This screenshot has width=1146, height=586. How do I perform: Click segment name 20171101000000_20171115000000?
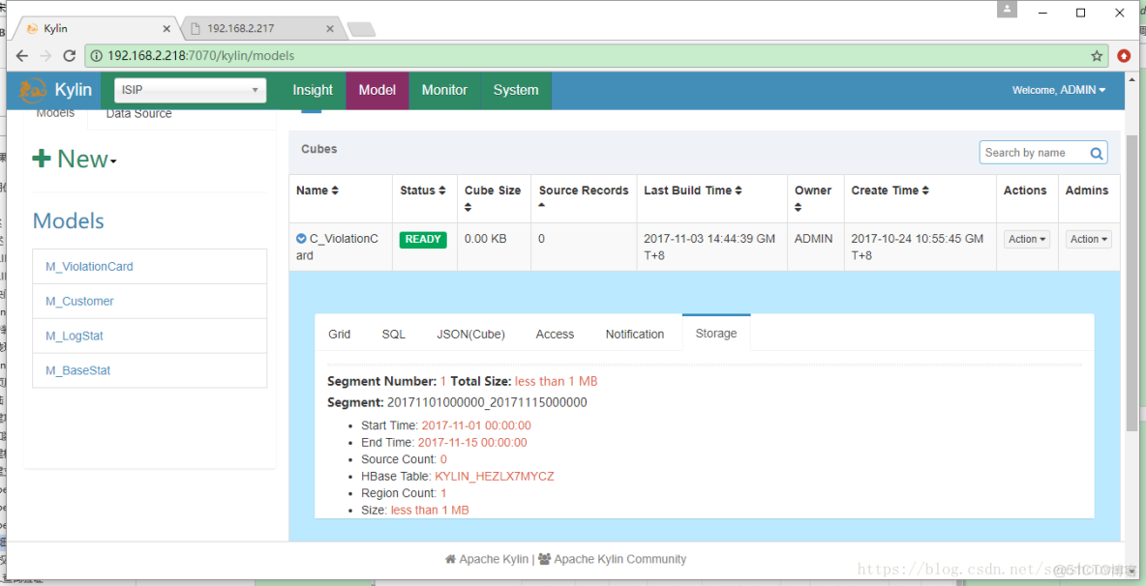point(487,403)
